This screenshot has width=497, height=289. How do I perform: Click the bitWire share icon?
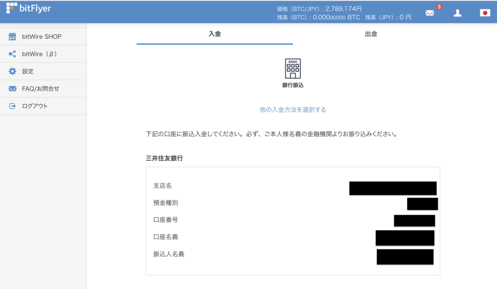[13, 54]
